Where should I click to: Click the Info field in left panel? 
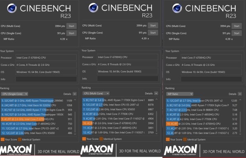point(46,79)
